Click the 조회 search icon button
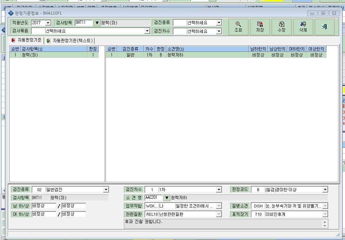This screenshot has height=240, width=345. [238, 27]
